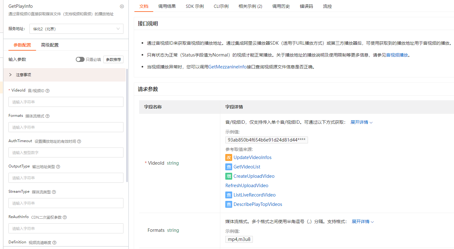Image resolution: width=454 pixels, height=249 pixels.
Task: Click the AuthTimeout integer input field
Action: point(66,152)
